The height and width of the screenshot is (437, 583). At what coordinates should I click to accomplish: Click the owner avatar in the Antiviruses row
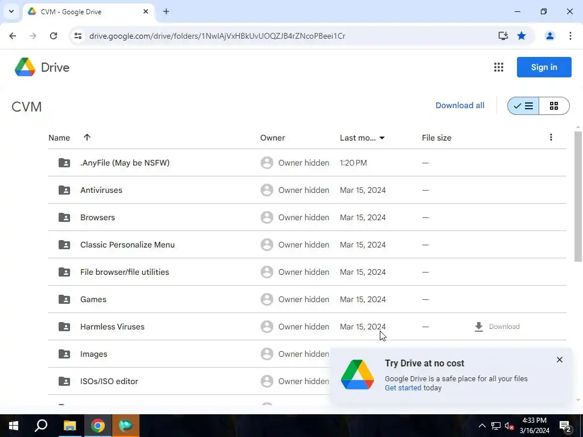click(x=266, y=190)
